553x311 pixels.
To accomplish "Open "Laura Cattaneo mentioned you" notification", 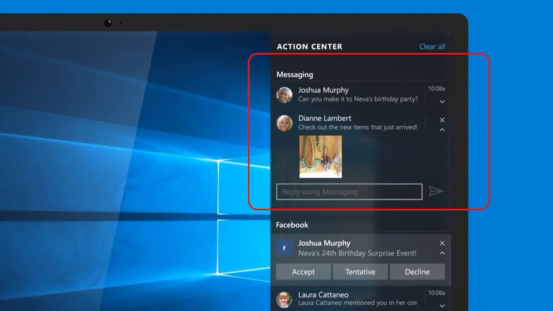I will (358, 303).
